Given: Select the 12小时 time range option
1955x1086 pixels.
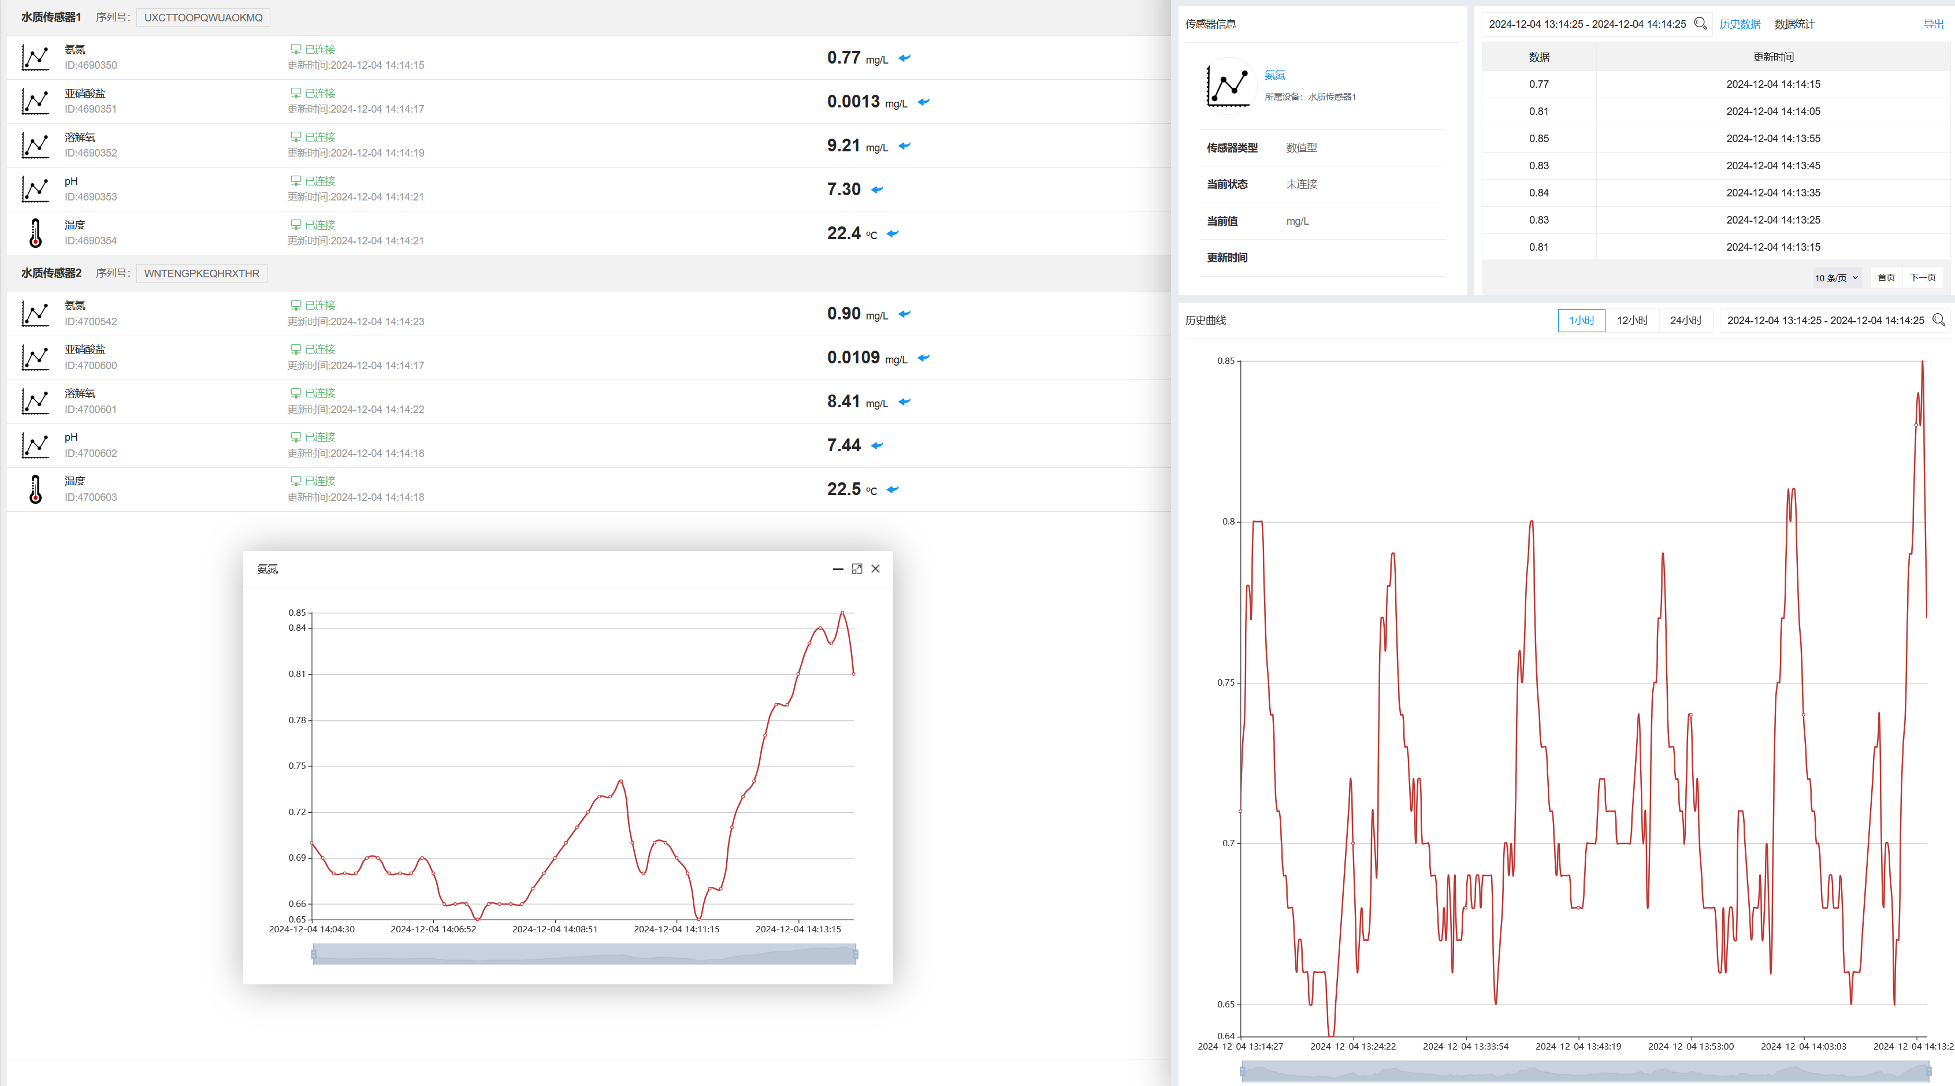Looking at the screenshot, I should pyautogui.click(x=1633, y=320).
